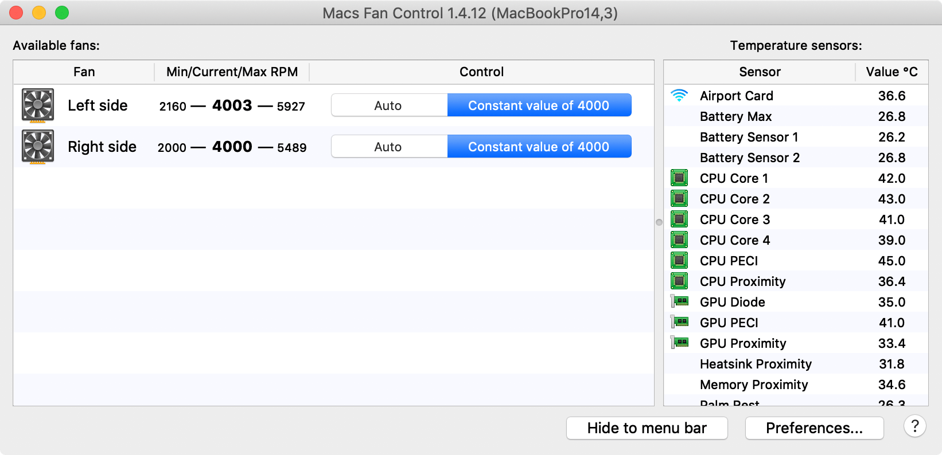
Task: Select the CPU Core 2 label
Action: 735,199
